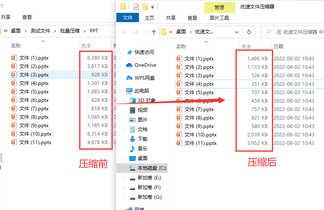This screenshot has width=324, height=210.
Task: Open 音乐 folder in navigation pane
Action: [x=143, y=148]
